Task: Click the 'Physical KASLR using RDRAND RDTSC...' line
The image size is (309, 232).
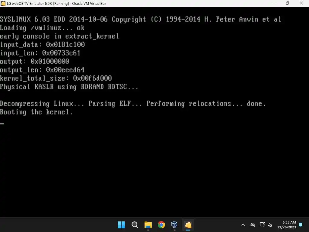Action: (x=69, y=87)
